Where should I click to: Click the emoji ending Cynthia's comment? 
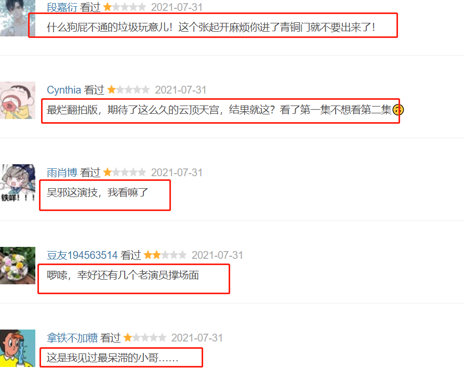point(398,110)
